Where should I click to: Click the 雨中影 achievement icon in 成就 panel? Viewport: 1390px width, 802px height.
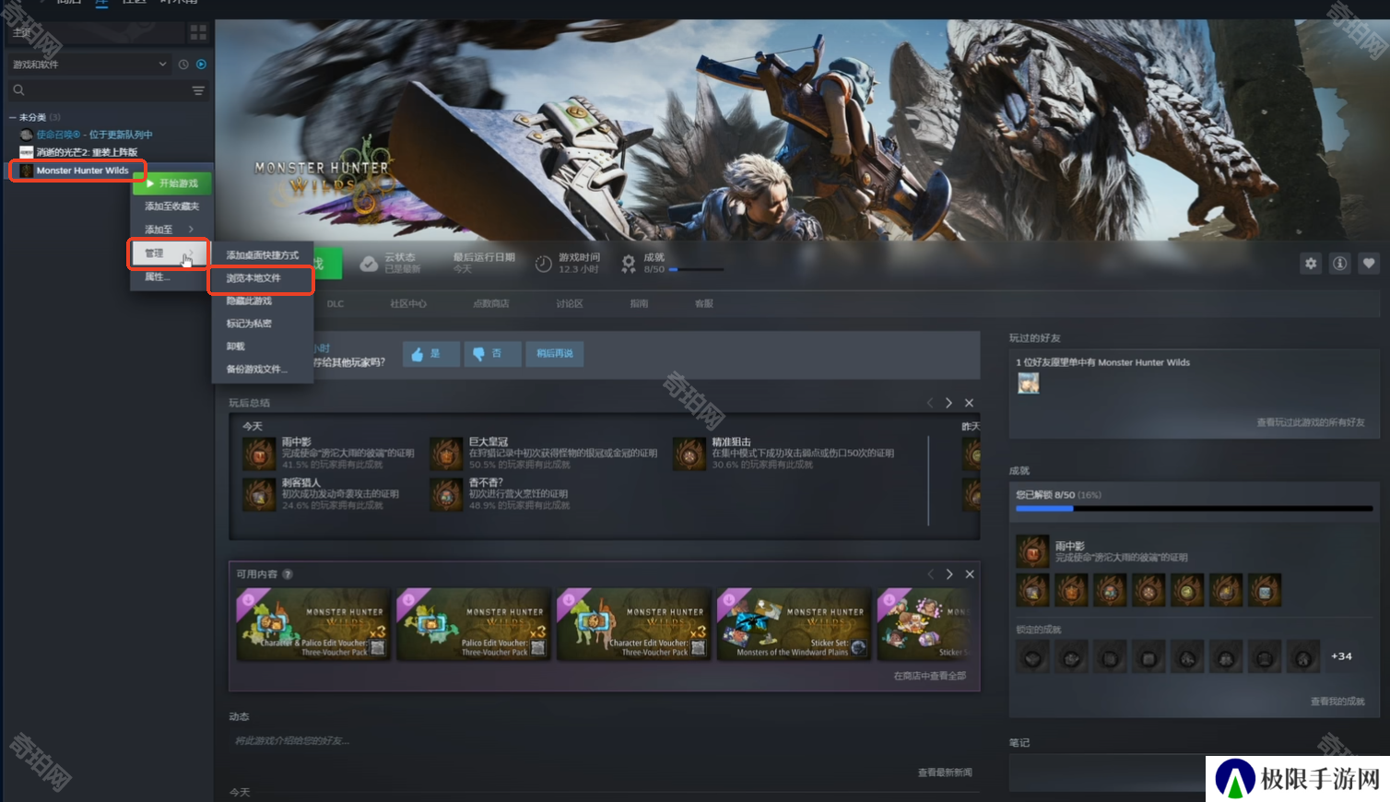point(1032,551)
